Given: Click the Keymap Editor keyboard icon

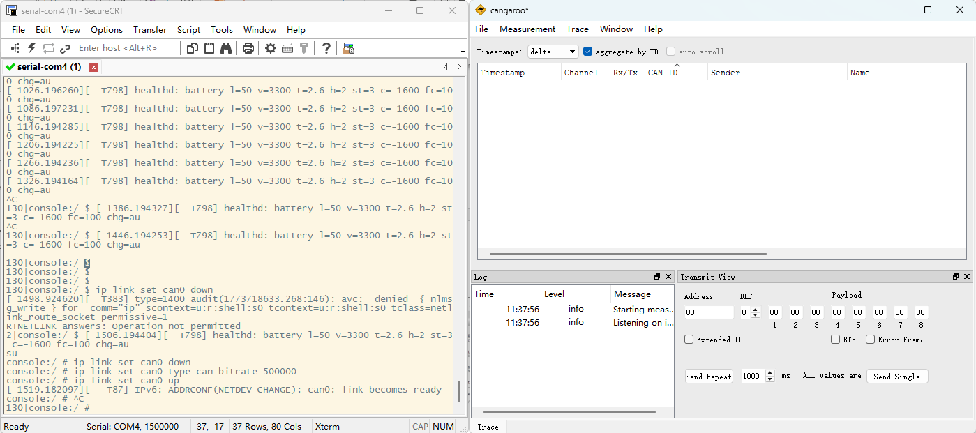Looking at the screenshot, I should [287, 48].
